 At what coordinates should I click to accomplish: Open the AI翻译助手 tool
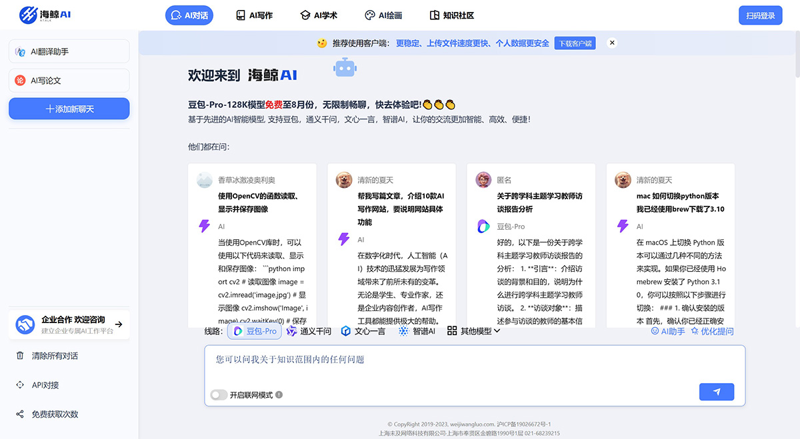point(69,51)
